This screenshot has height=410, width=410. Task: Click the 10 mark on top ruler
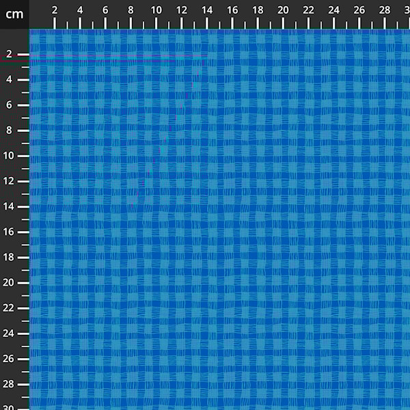pyautogui.click(x=156, y=10)
